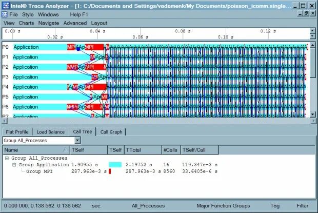Open the Layout menu
Viewport: 318px width, 213px height.
coord(99,23)
